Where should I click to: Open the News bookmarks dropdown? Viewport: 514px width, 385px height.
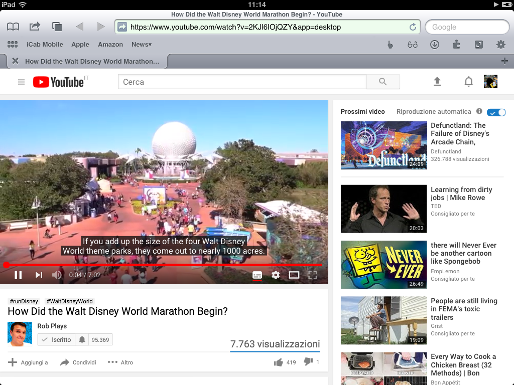click(x=142, y=45)
